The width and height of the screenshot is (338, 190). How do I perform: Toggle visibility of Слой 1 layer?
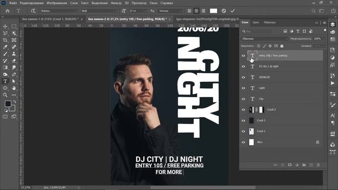coord(243,131)
